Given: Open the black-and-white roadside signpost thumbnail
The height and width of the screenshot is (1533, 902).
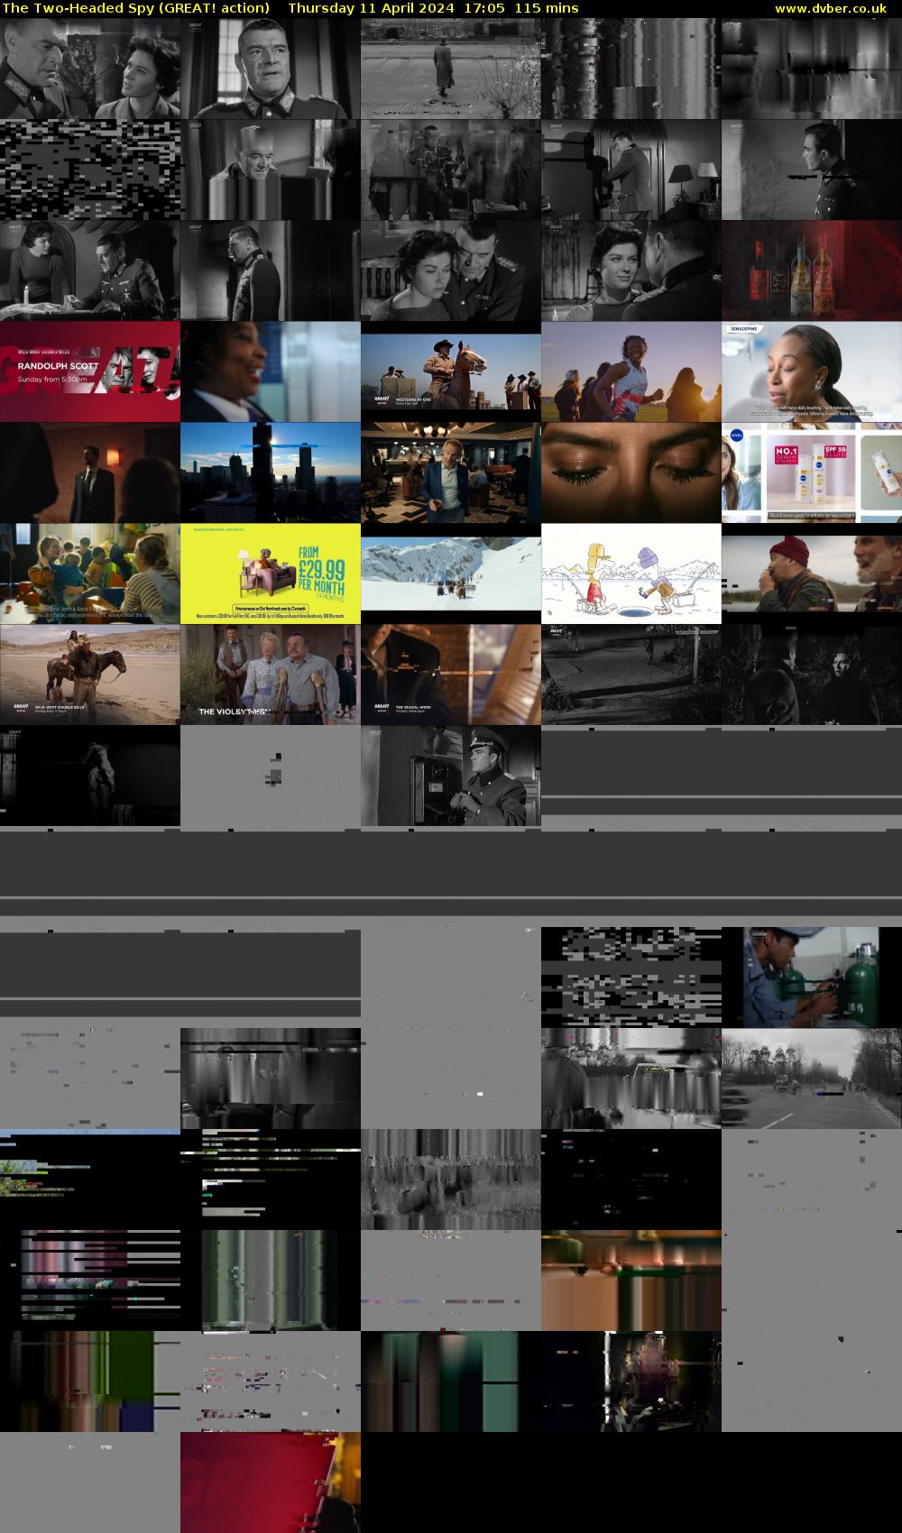Looking at the screenshot, I should (631, 675).
